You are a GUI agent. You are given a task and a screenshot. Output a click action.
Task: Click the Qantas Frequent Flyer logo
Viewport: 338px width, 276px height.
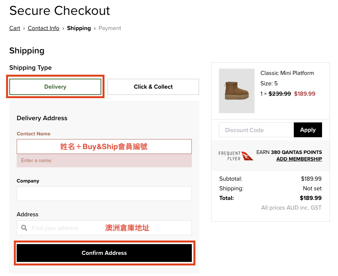(x=236, y=156)
